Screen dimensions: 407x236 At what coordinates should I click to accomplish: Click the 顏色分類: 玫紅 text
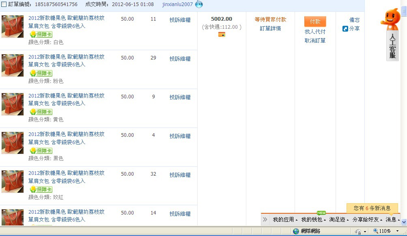pyautogui.click(x=46, y=197)
